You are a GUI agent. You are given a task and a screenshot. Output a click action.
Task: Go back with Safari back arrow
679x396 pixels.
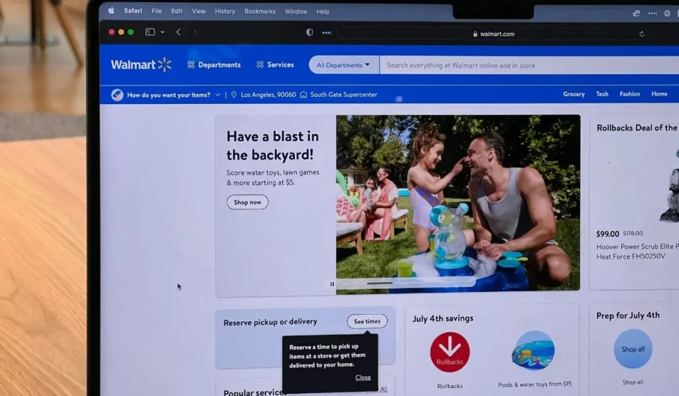click(x=178, y=32)
